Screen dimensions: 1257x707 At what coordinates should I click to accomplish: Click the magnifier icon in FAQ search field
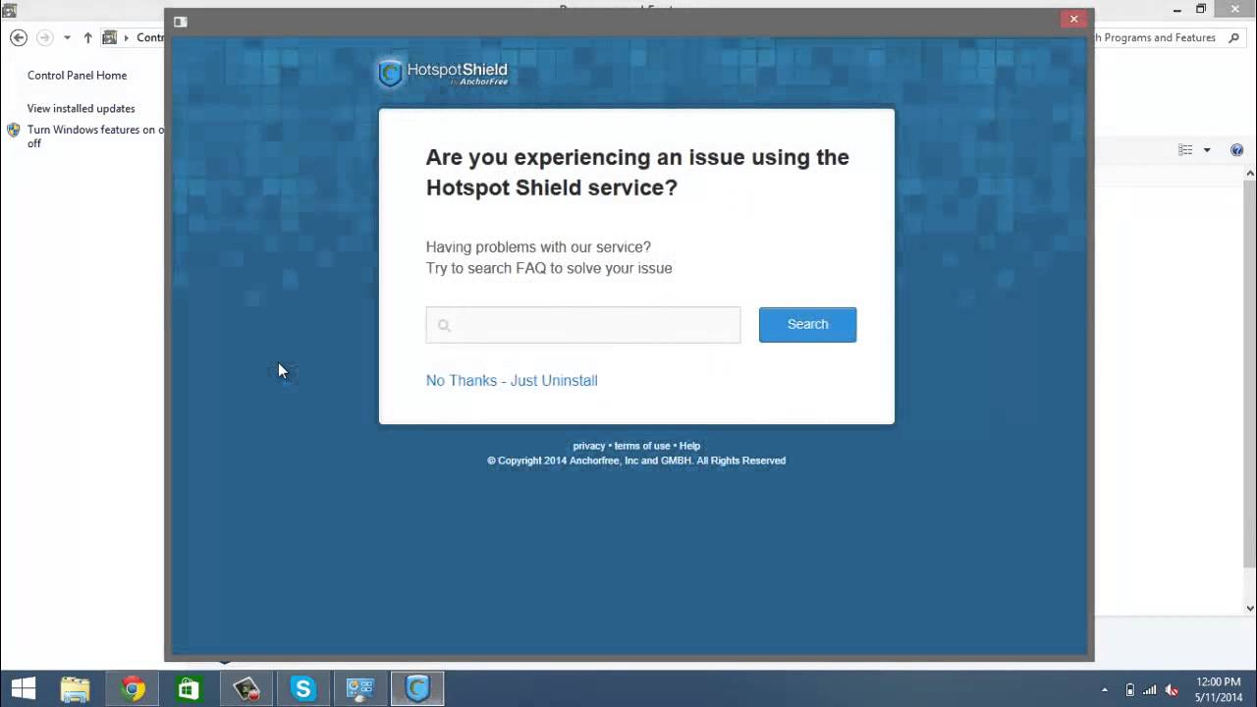(444, 325)
